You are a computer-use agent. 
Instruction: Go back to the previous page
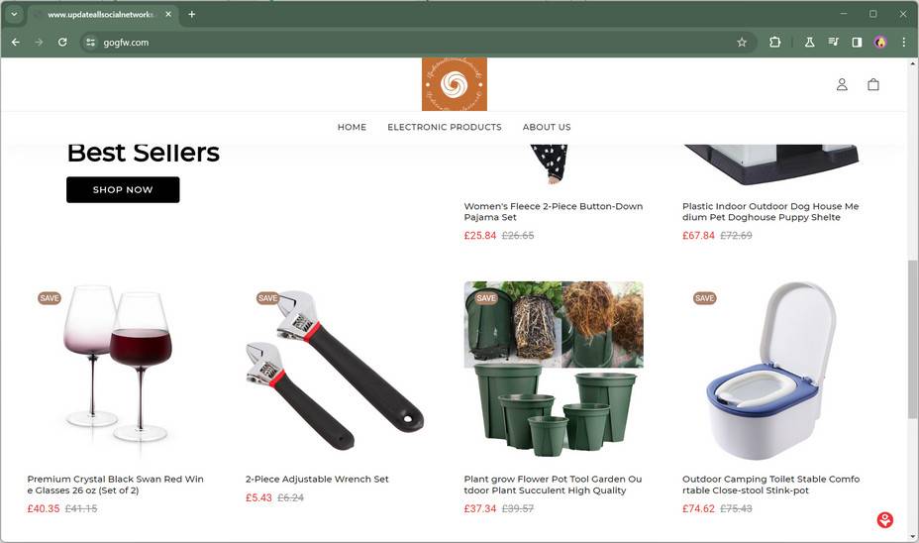pos(16,43)
